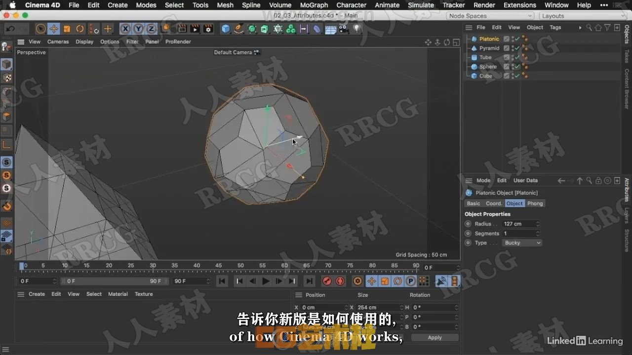Image resolution: width=632 pixels, height=355 pixels.
Task: Toggle Tube visibility dots
Action: pos(513,58)
